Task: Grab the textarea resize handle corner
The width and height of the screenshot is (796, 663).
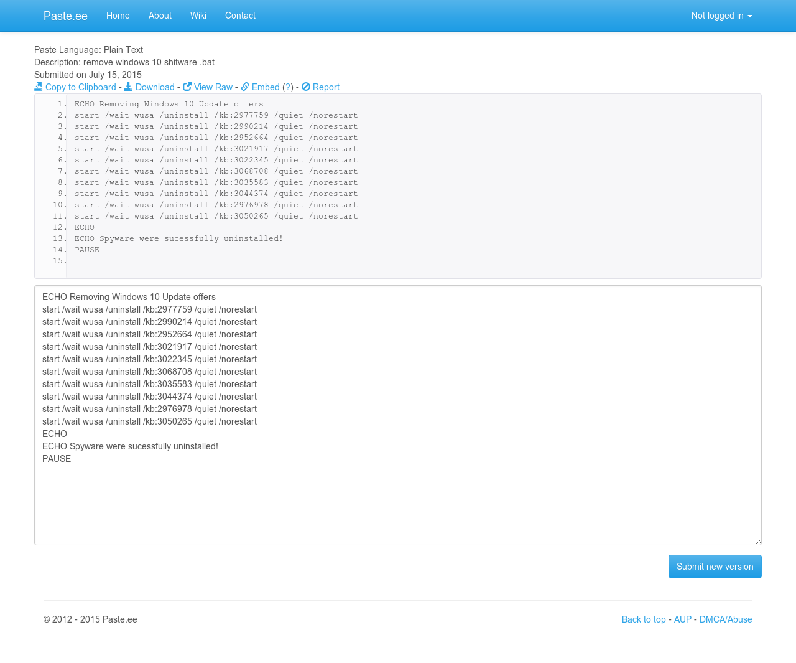Action: click(758, 542)
